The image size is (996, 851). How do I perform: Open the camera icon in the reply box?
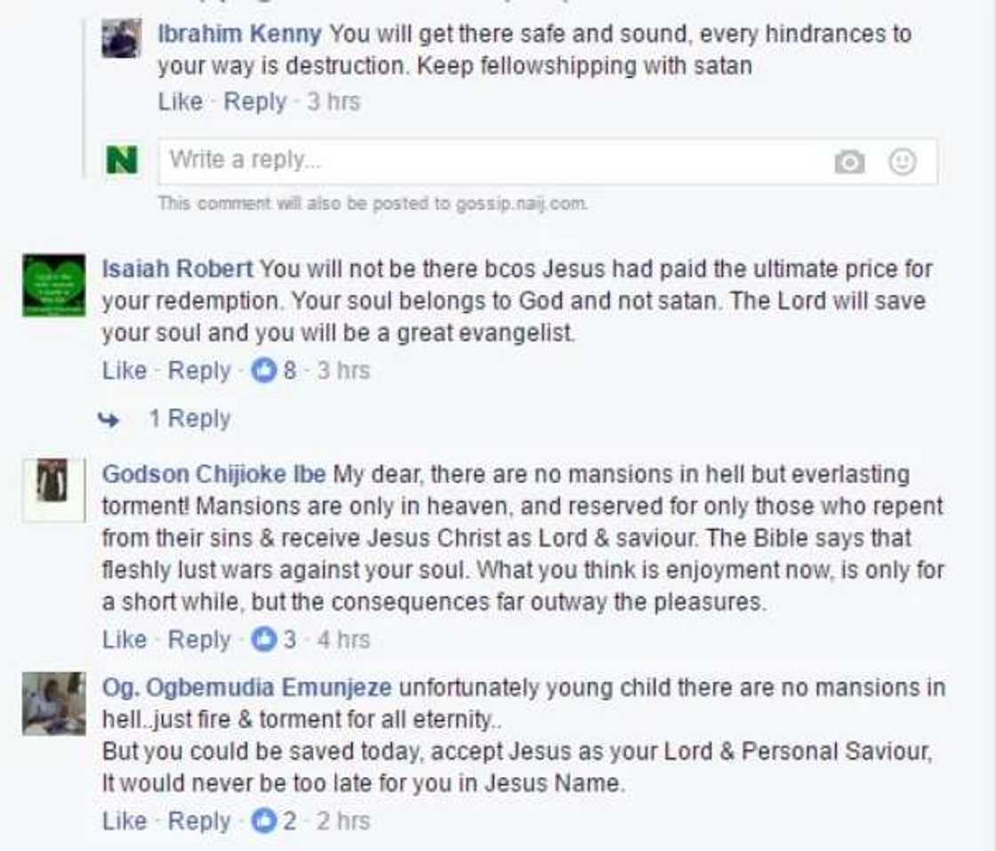tap(851, 160)
